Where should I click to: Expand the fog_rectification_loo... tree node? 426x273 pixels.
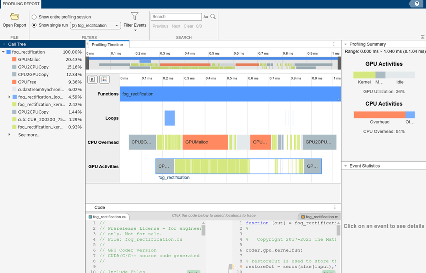point(9,97)
